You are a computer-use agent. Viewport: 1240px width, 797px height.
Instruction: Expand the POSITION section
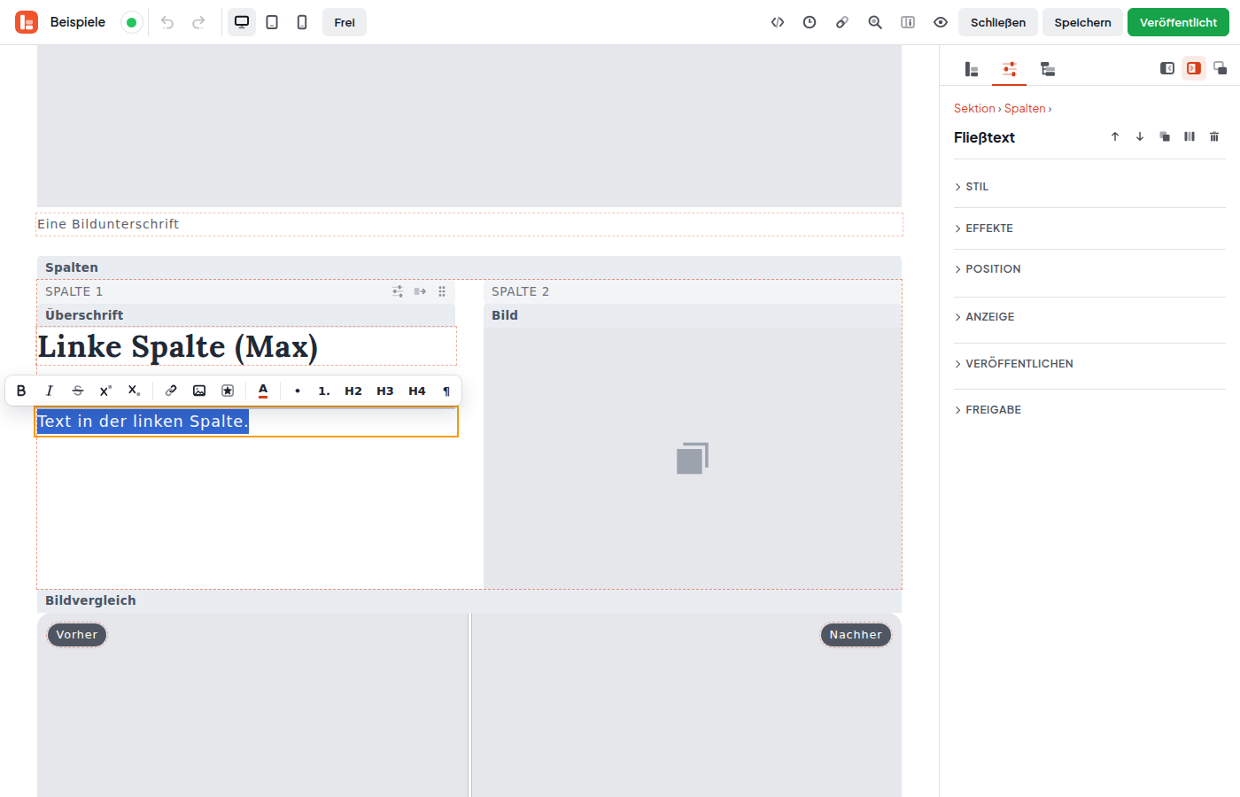(1089, 269)
